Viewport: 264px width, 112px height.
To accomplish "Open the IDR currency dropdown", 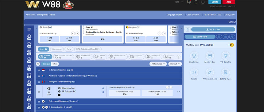I will click(179, 2).
